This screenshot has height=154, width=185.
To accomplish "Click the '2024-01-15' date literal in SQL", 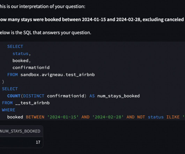I will pyautogui.click(x=63, y=117).
